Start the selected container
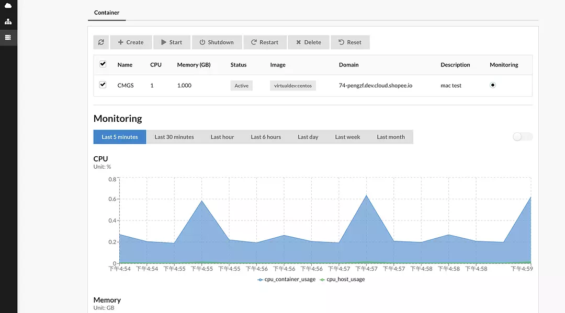Image resolution: width=565 pixels, height=313 pixels. click(x=171, y=42)
